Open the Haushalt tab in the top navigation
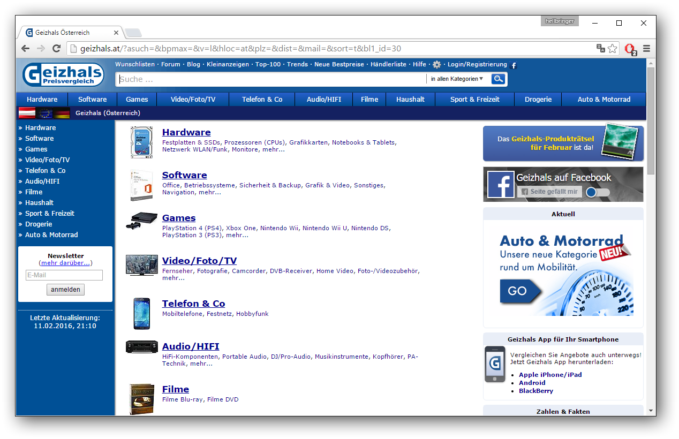 410,99
